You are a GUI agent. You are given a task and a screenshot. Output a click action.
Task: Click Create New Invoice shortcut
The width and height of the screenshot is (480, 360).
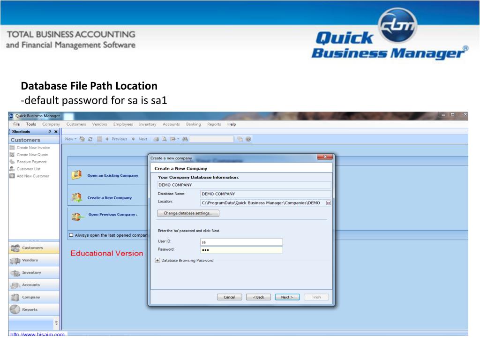33,148
